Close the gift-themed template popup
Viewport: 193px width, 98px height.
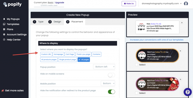coord(180,79)
